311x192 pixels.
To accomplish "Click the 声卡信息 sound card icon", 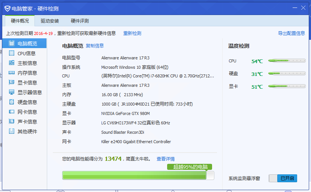I will (12, 121).
